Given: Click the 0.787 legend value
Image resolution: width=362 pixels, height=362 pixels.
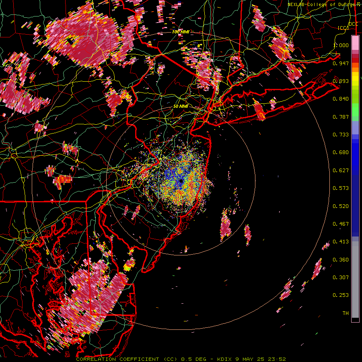Looking at the screenshot, I should pos(341,117).
